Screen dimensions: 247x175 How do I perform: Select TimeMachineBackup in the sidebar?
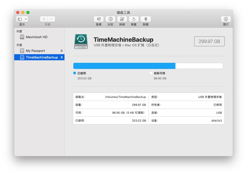pyautogui.click(x=42, y=57)
